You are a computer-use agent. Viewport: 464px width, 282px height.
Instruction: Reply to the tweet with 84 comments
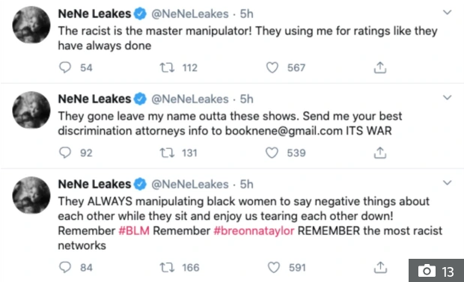65,267
